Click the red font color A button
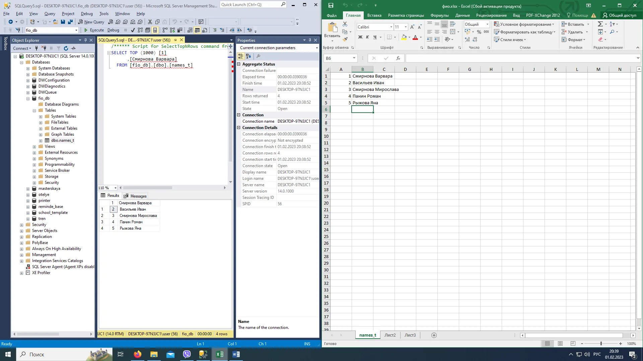This screenshot has width=643, height=361. point(415,37)
